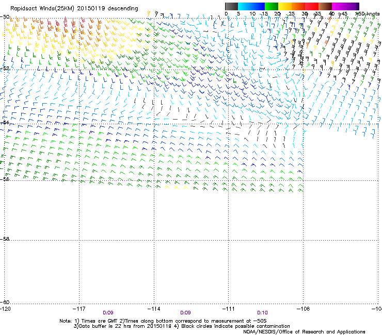382x335 pixels.
Task: Click the brown 35-40 knots legend segment
Action: pyautogui.click(x=325, y=6)
